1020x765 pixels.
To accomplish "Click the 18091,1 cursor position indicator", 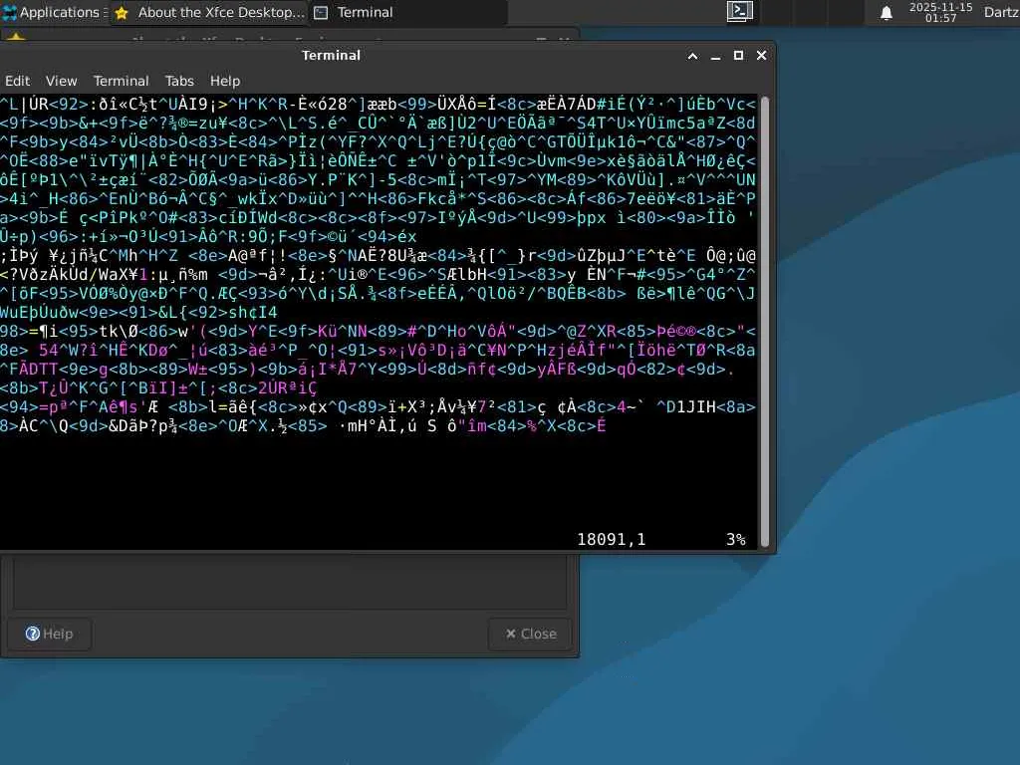I will (x=611, y=539).
